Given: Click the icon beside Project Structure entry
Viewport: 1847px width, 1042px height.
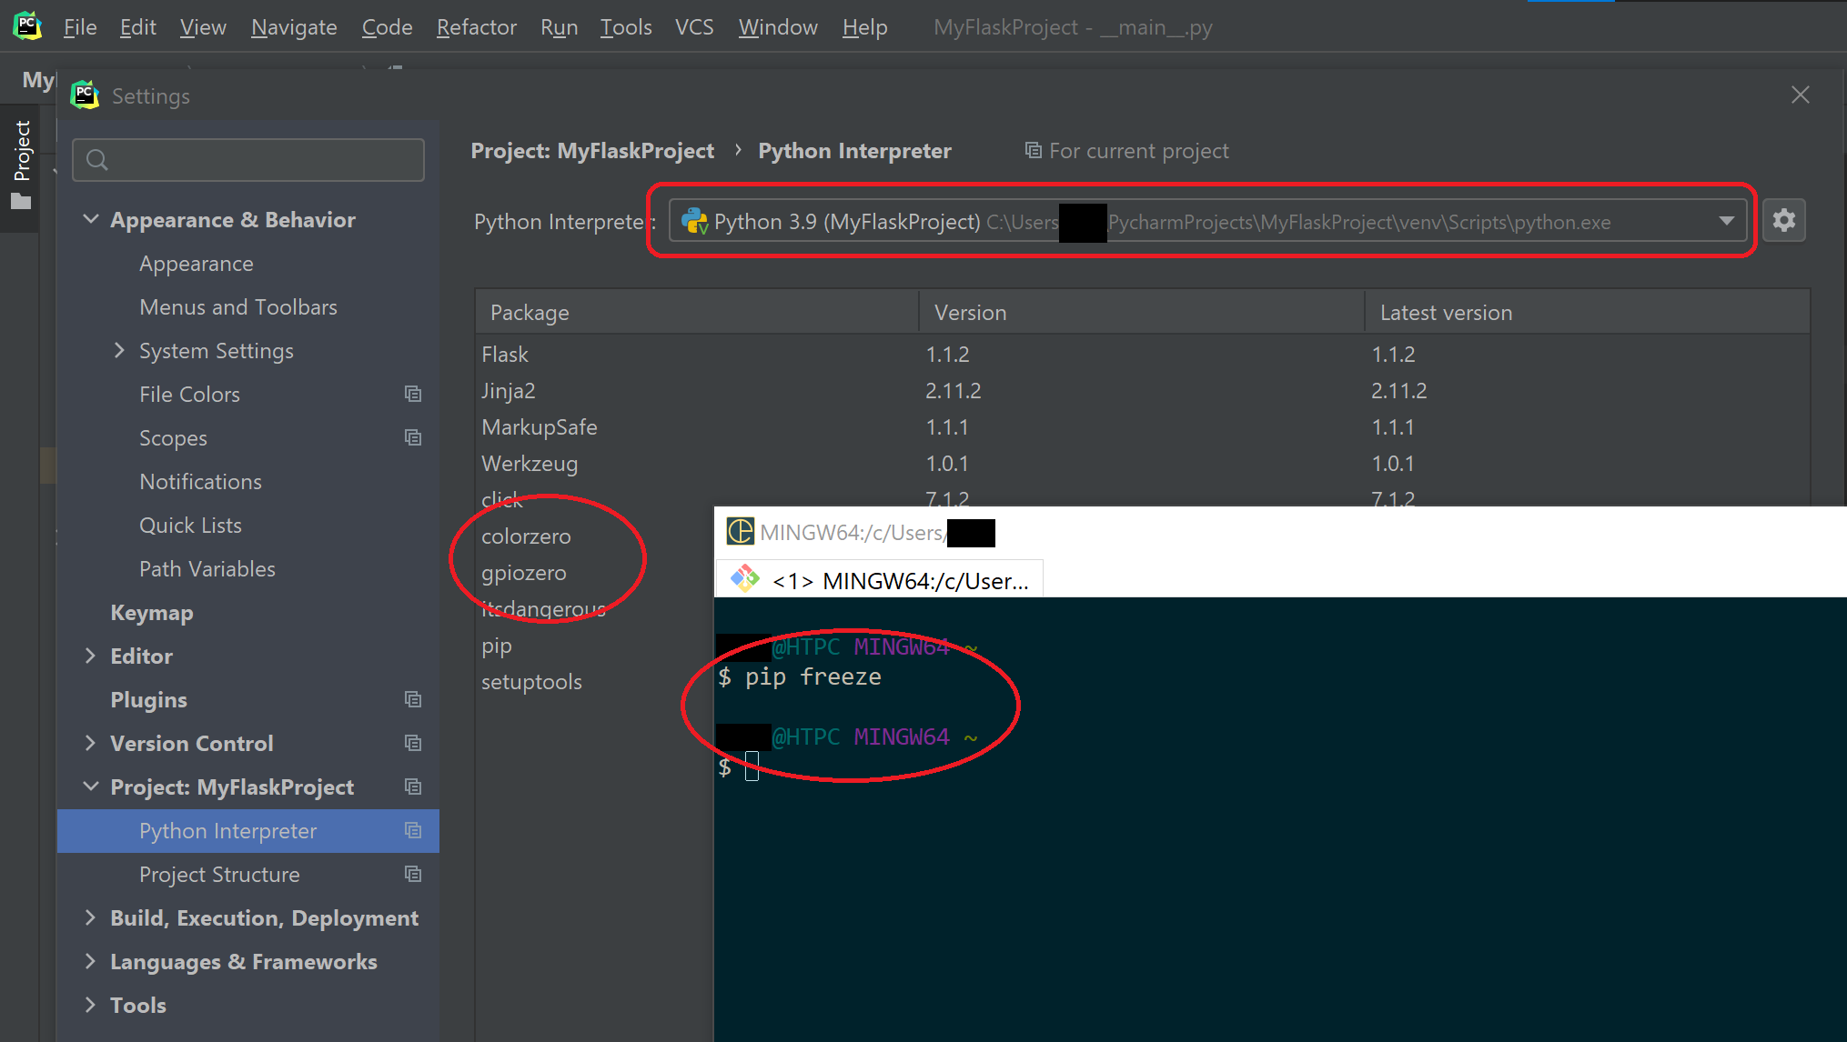Looking at the screenshot, I should (413, 874).
